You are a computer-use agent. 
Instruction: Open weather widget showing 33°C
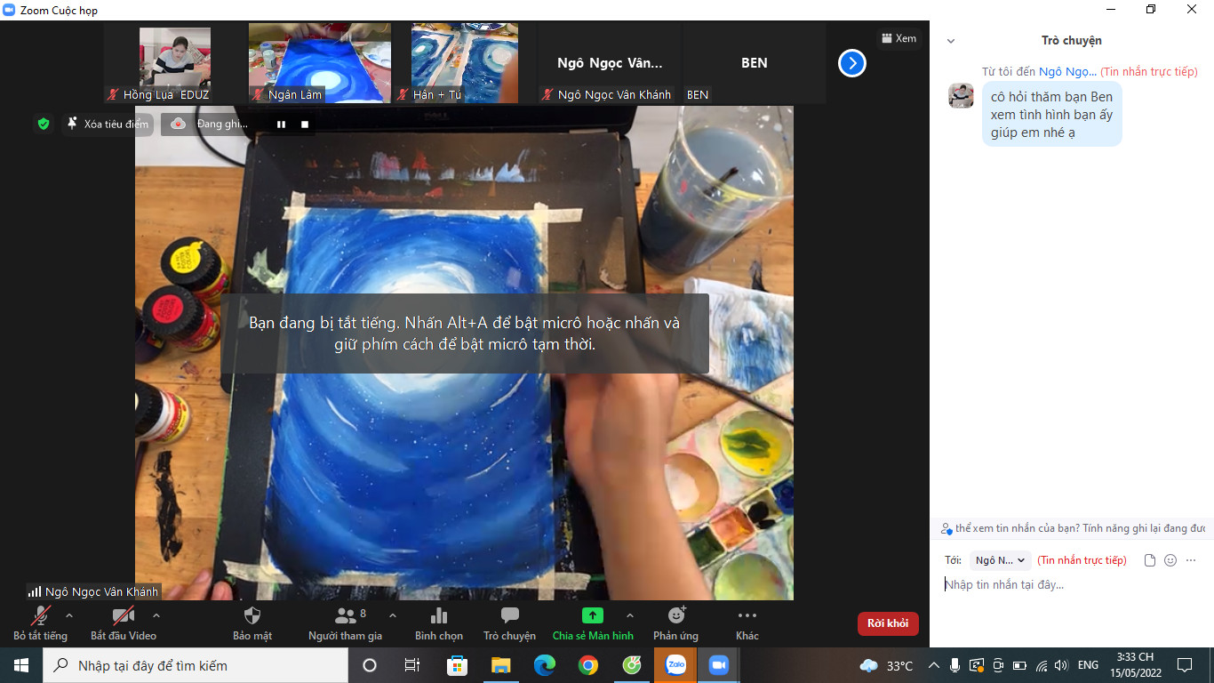[x=886, y=665]
